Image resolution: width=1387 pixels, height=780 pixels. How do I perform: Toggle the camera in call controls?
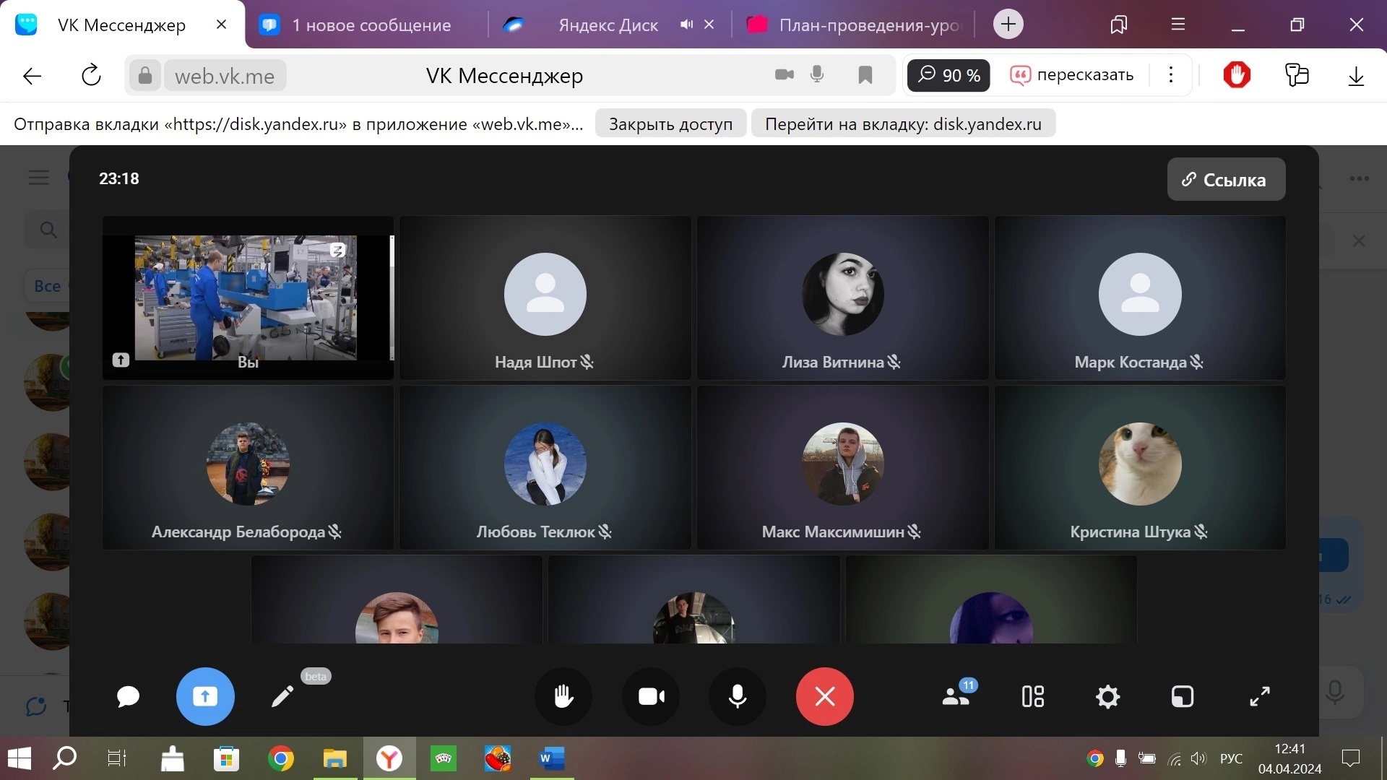(x=651, y=696)
